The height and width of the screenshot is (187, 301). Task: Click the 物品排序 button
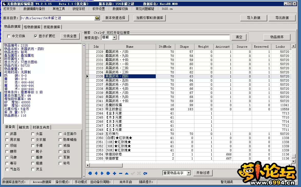(277, 37)
